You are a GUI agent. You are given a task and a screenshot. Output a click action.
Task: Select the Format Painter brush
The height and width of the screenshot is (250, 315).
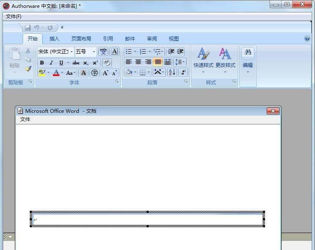click(x=28, y=69)
